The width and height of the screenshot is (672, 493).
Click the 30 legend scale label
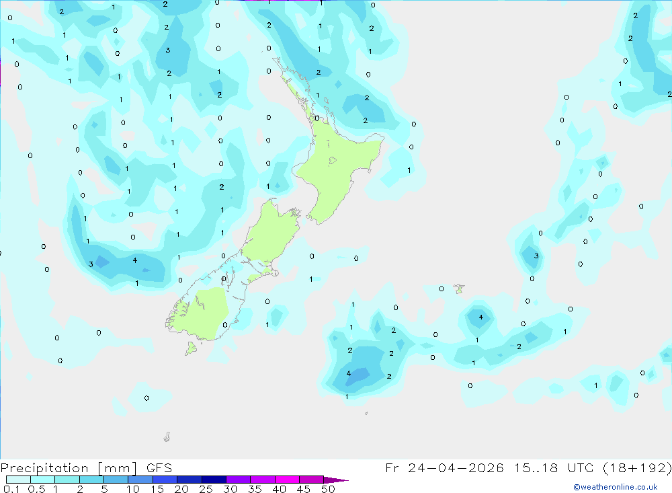[x=230, y=489]
